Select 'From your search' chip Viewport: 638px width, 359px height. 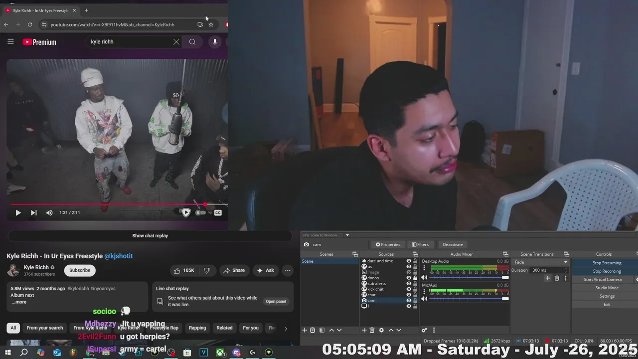45,328
